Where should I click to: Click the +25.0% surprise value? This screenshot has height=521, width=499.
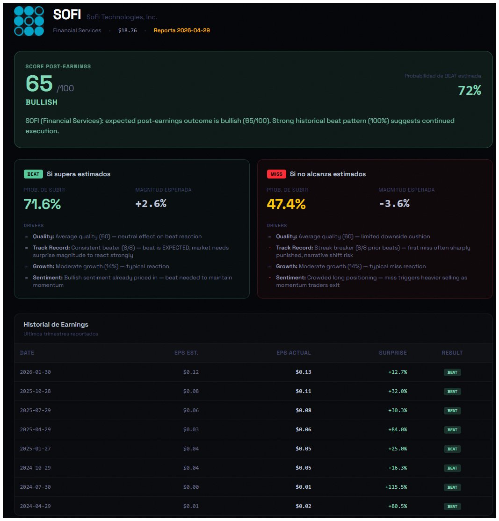click(x=398, y=449)
